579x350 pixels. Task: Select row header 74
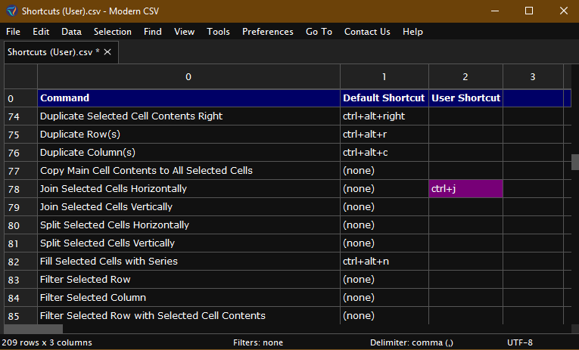pos(20,116)
